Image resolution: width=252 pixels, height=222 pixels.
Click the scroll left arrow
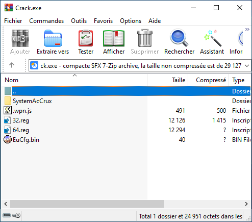[x=6, y=204]
